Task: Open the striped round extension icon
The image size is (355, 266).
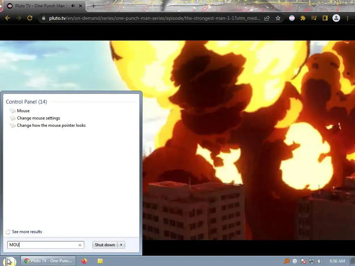Action: click(292, 18)
